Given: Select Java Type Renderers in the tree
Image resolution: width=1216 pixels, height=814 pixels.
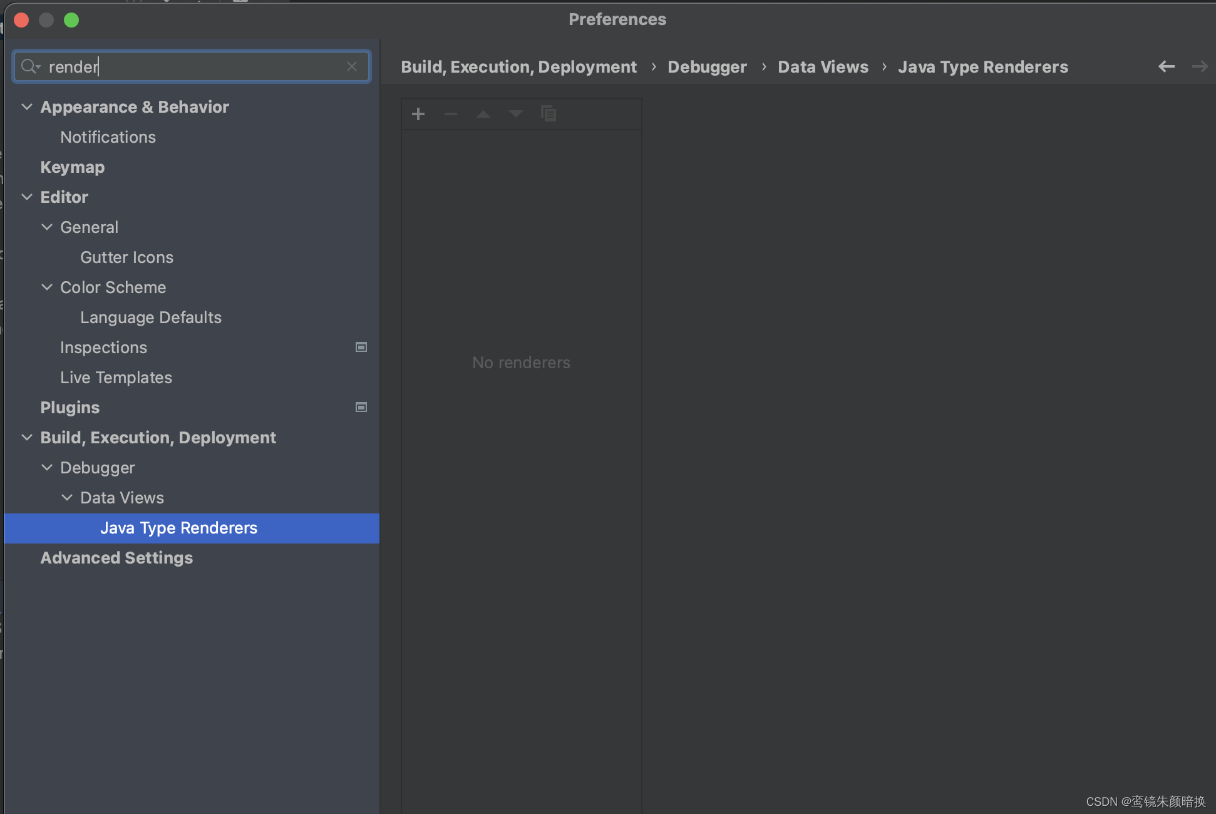Looking at the screenshot, I should (192, 528).
